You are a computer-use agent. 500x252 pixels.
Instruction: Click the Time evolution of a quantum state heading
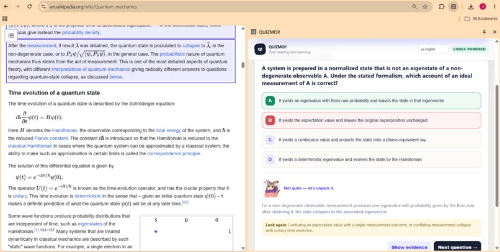coord(54,93)
